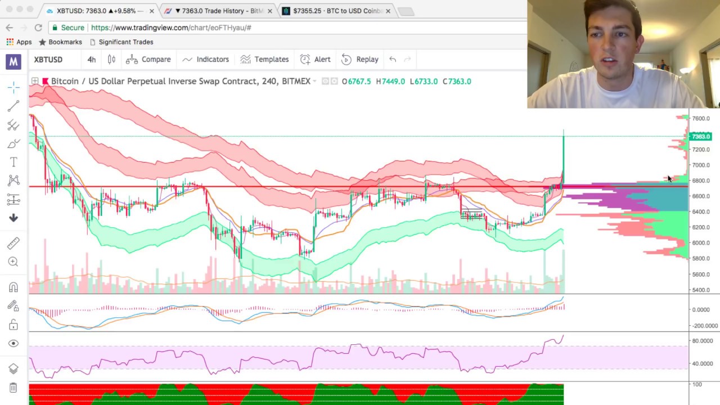720x405 pixels.
Task: Open the Indicators dialog
Action: pyautogui.click(x=205, y=60)
